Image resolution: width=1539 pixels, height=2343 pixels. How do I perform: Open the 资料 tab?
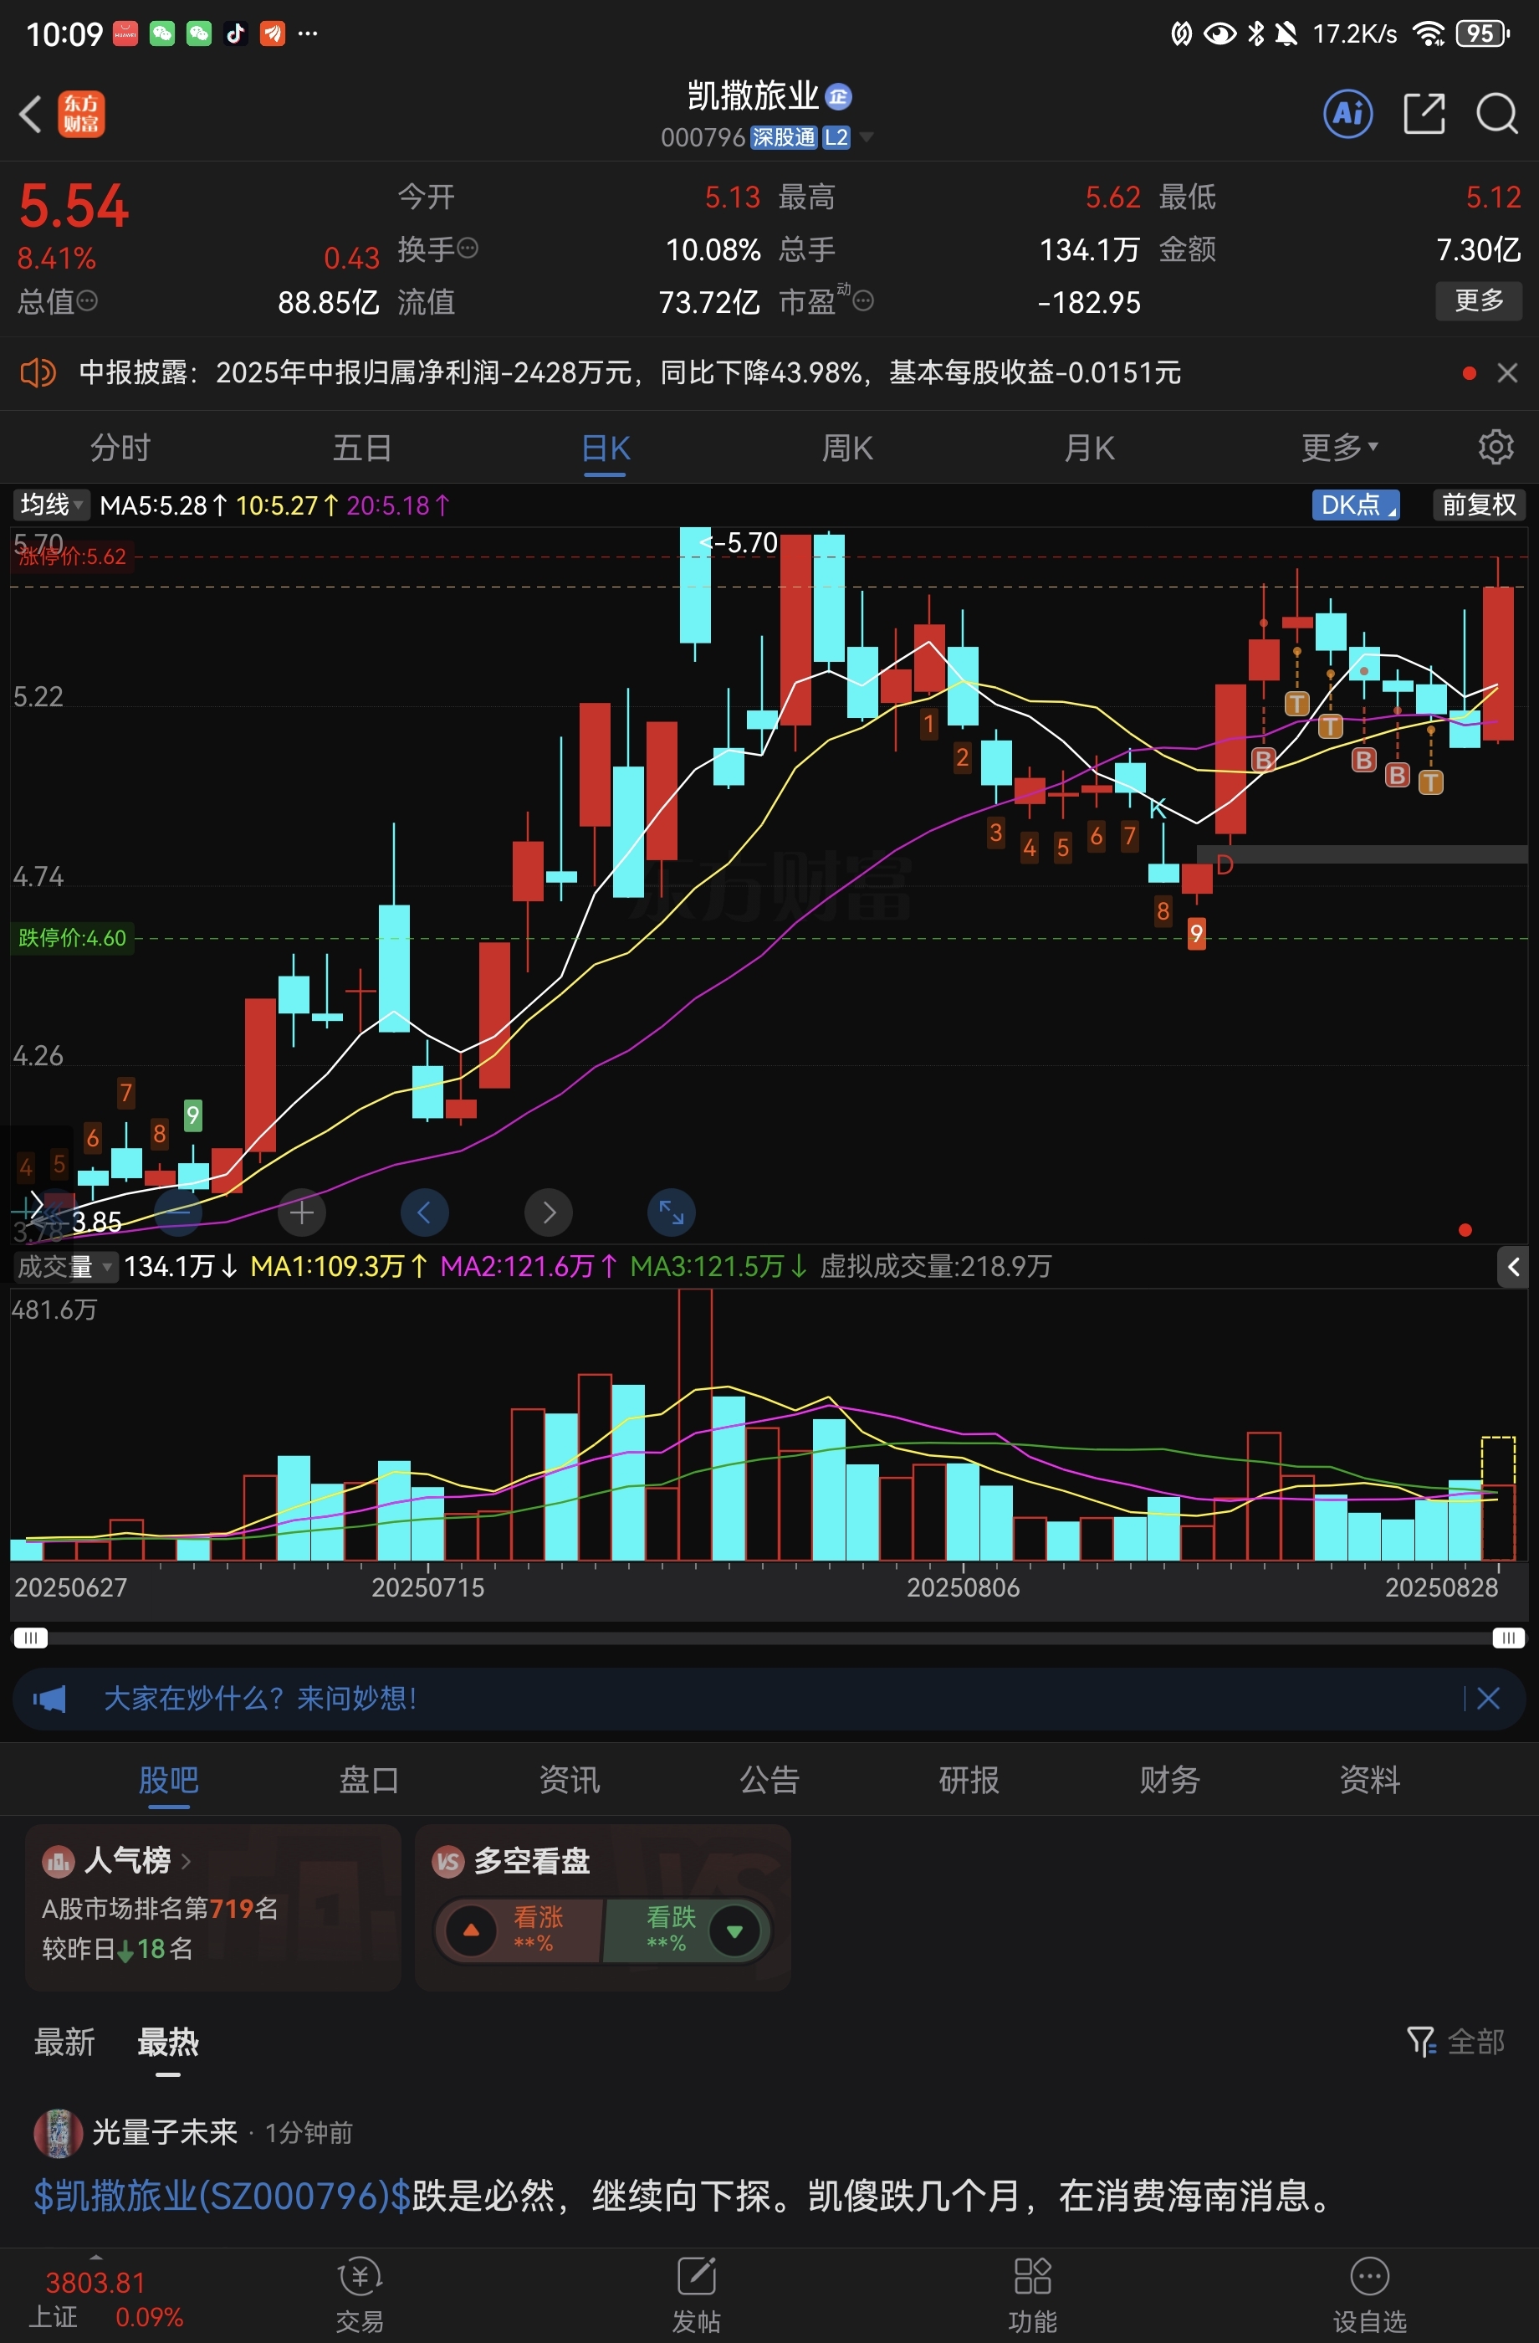[1370, 1780]
